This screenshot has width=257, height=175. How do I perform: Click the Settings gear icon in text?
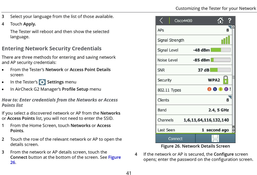pos(42,82)
